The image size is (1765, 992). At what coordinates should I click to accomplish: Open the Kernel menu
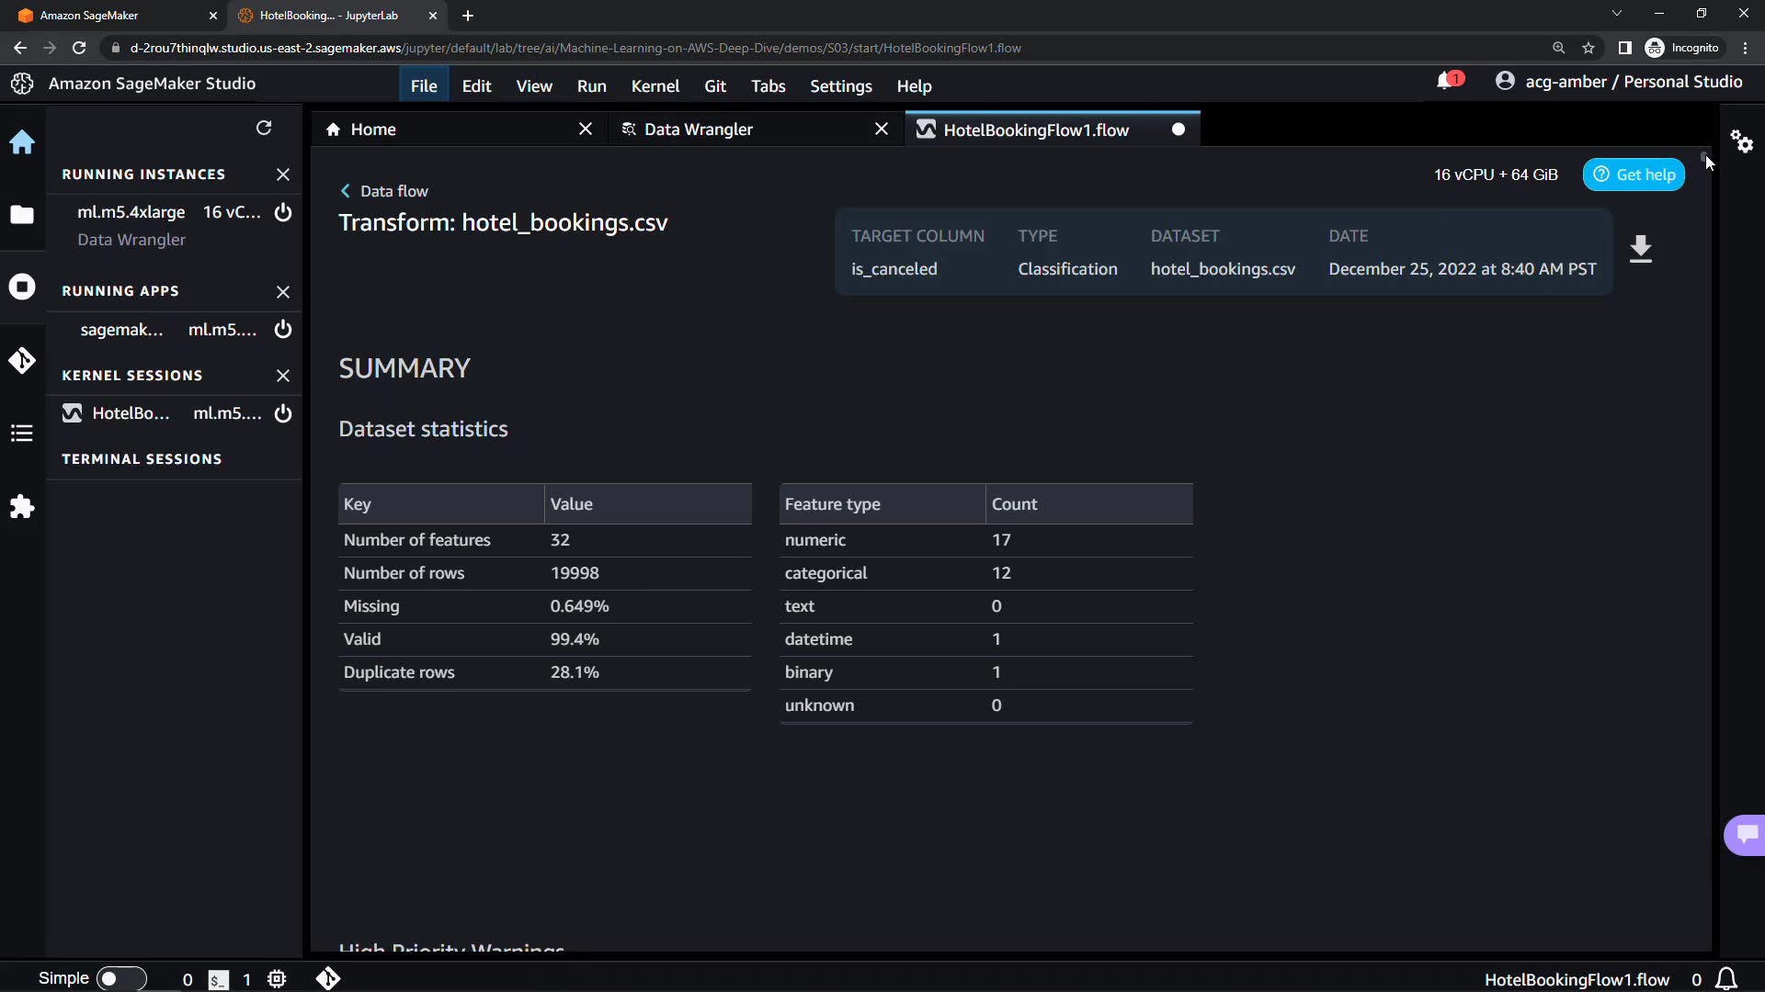655,85
